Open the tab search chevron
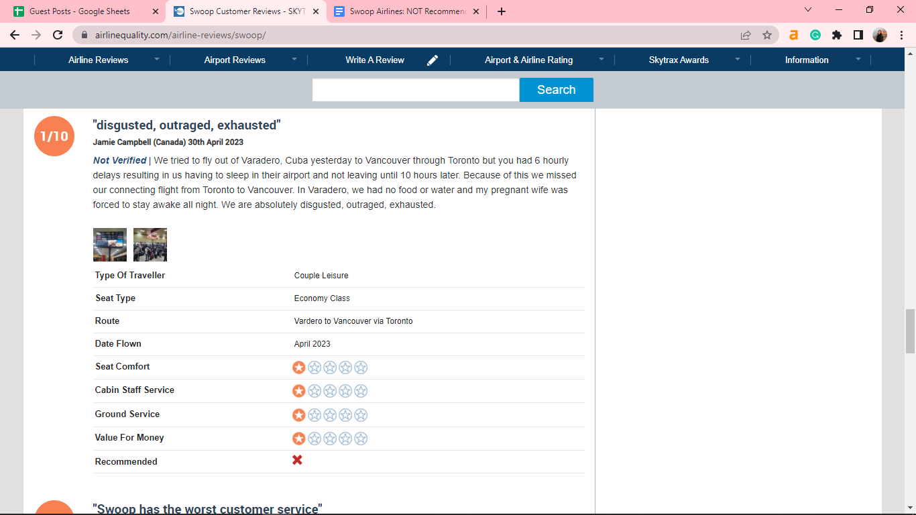Image resolution: width=916 pixels, height=515 pixels. point(807,10)
